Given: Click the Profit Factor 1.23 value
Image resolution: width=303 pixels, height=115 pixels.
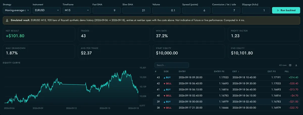Looking at the screenshot, I should [236, 36].
